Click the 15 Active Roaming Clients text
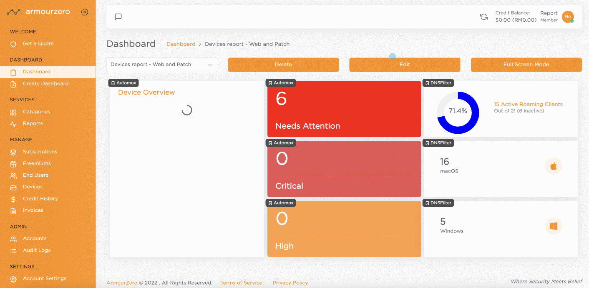Image resolution: width=589 pixels, height=288 pixels. coord(528,105)
